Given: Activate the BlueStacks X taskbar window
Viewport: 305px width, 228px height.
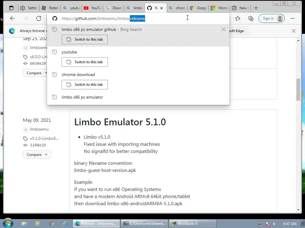Looking at the screenshot, I should point(193,224).
